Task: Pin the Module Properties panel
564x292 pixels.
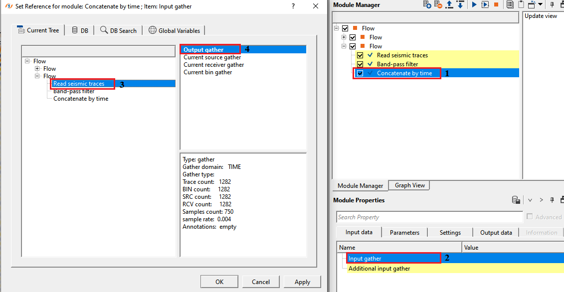Action: click(x=552, y=200)
